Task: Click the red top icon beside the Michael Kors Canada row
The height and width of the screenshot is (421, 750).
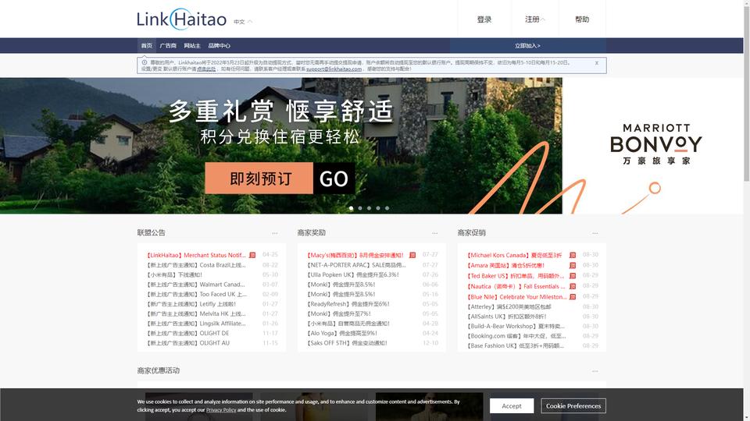Action: point(573,256)
